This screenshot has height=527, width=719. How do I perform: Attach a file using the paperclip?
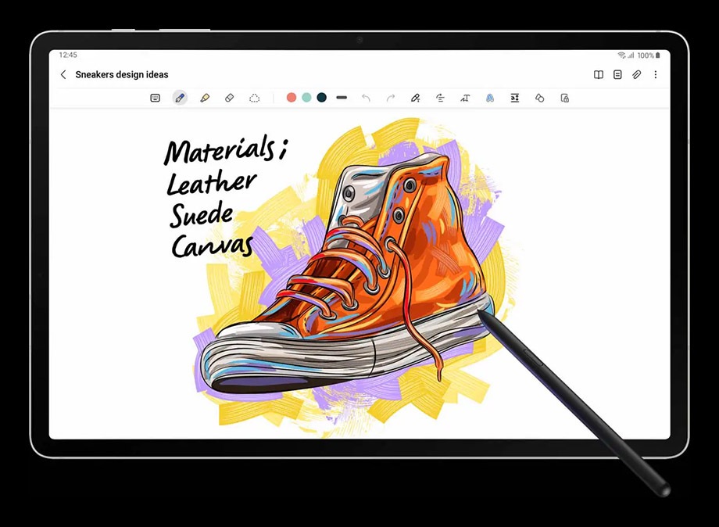(x=636, y=75)
